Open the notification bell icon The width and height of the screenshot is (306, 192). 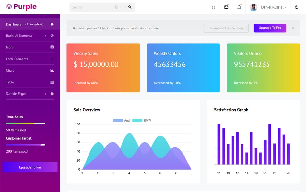pyautogui.click(x=239, y=7)
